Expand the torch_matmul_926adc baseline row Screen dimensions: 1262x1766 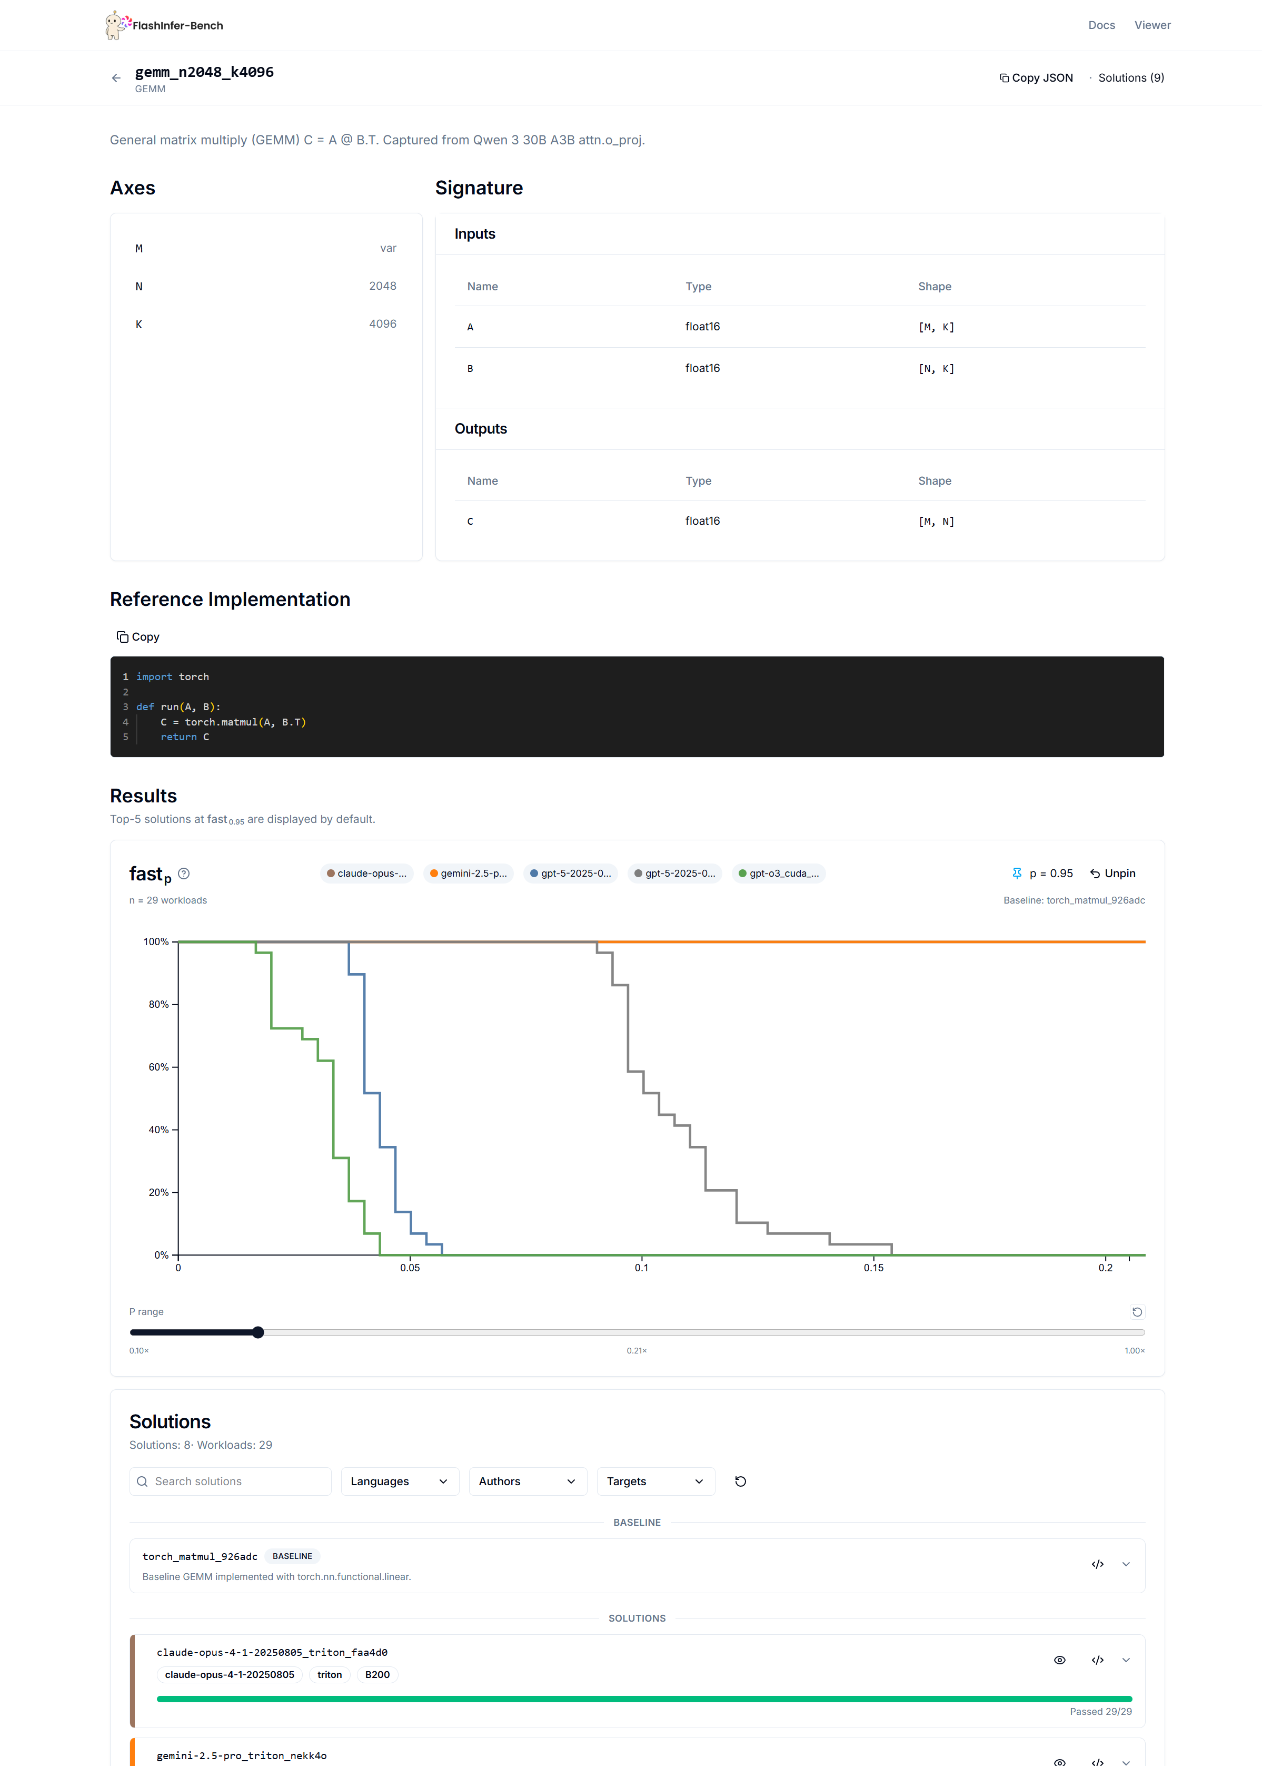pos(1125,1565)
